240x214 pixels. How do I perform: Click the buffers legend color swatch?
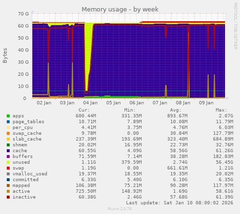point(8,157)
